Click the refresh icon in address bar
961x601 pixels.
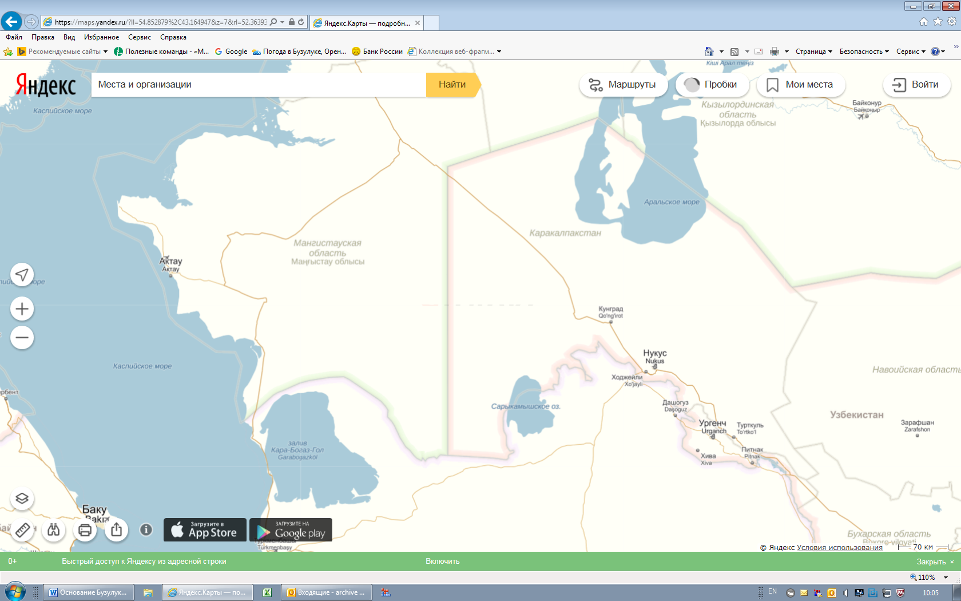pyautogui.click(x=301, y=22)
